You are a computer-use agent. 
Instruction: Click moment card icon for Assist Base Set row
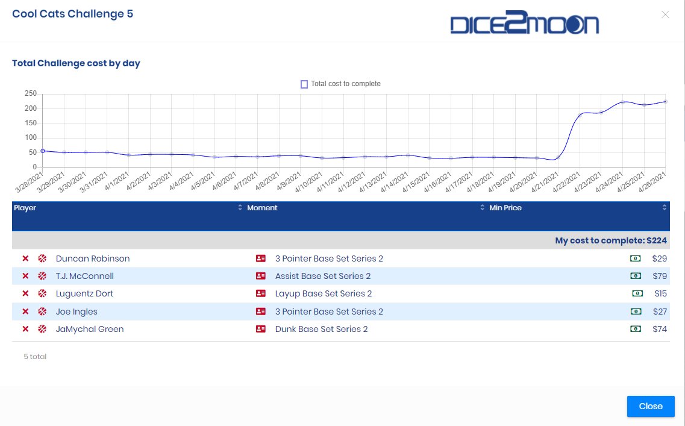pos(261,276)
